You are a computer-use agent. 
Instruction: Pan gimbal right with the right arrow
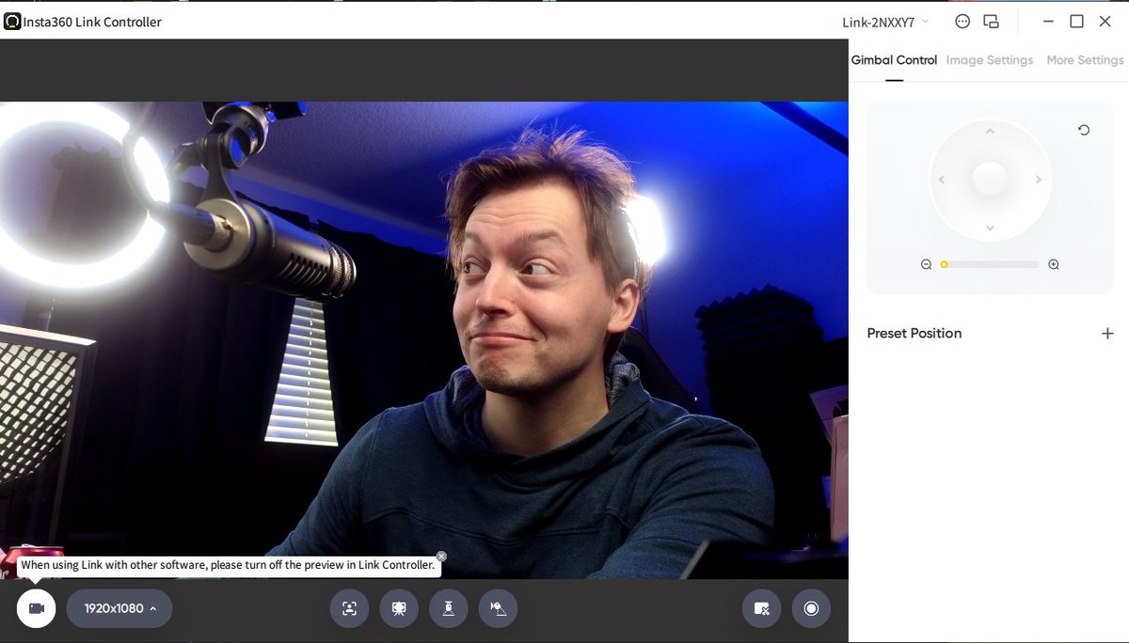1039,180
